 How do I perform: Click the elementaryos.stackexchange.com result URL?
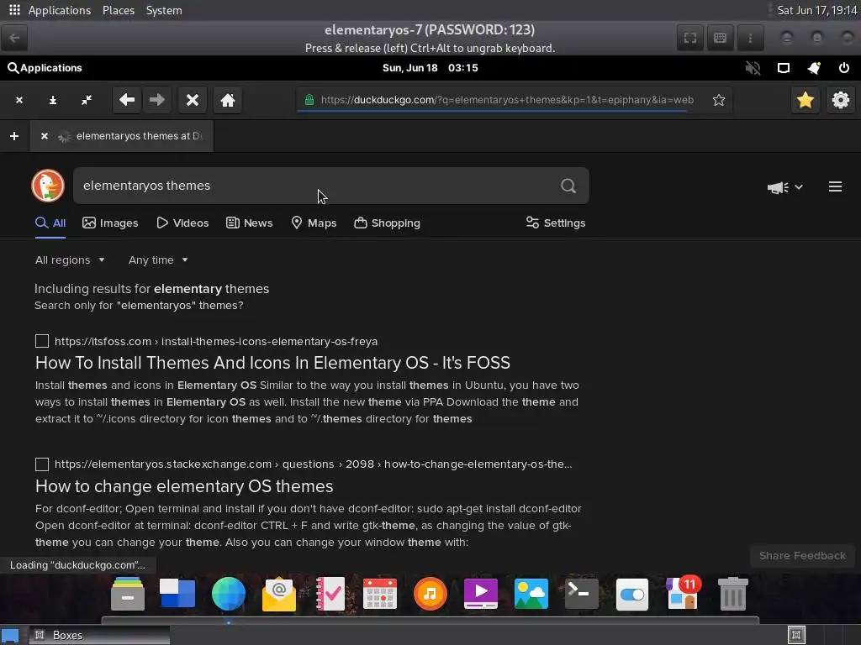click(x=313, y=464)
